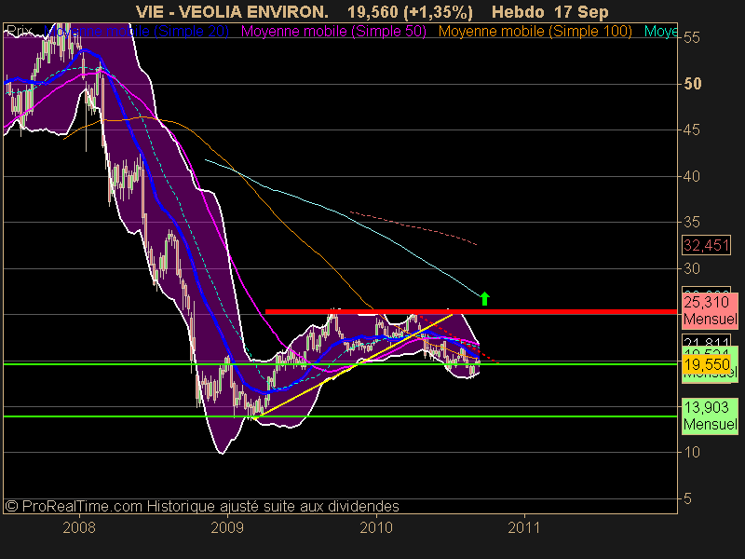Click the 2010 time axis label

pos(376,527)
